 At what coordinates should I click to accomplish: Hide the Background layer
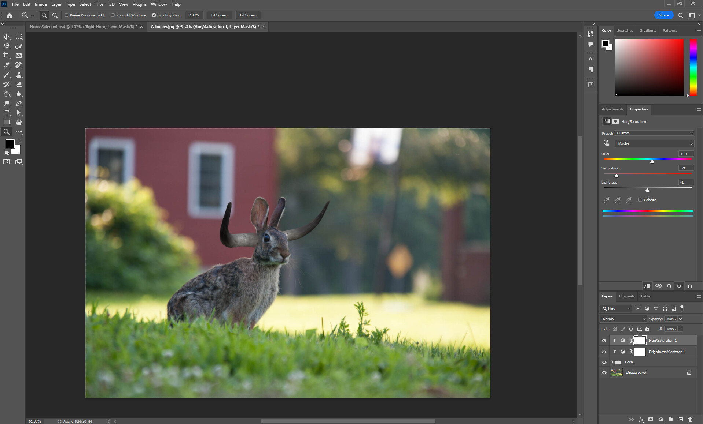[x=604, y=372]
